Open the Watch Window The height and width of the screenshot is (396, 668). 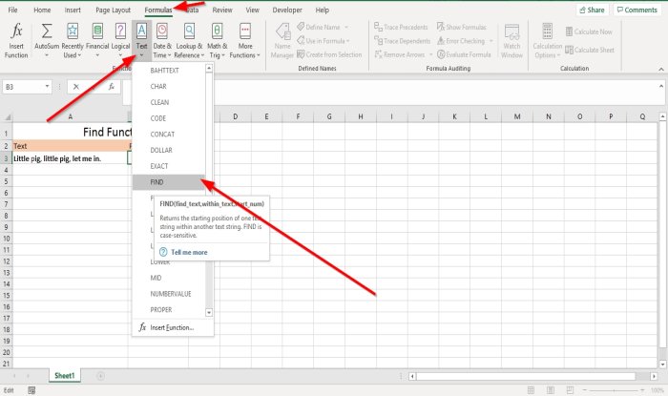click(x=511, y=40)
